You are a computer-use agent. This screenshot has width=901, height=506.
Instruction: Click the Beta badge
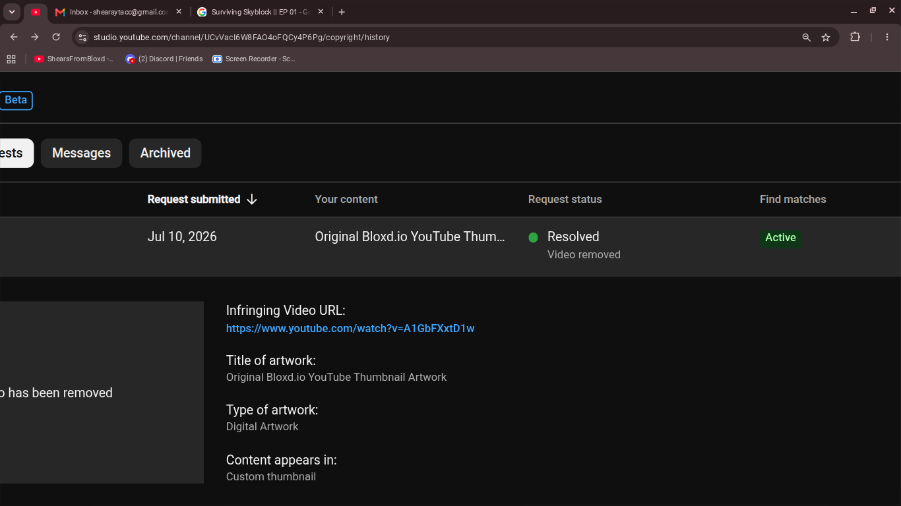coord(16,100)
